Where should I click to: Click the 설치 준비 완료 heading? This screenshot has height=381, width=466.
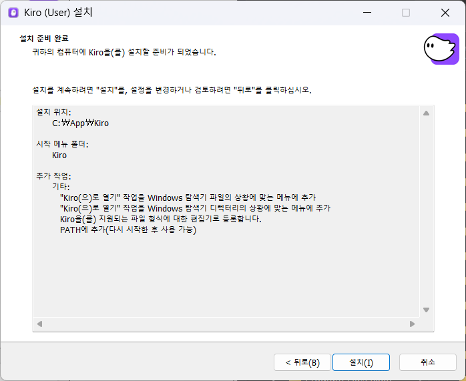click(44, 38)
